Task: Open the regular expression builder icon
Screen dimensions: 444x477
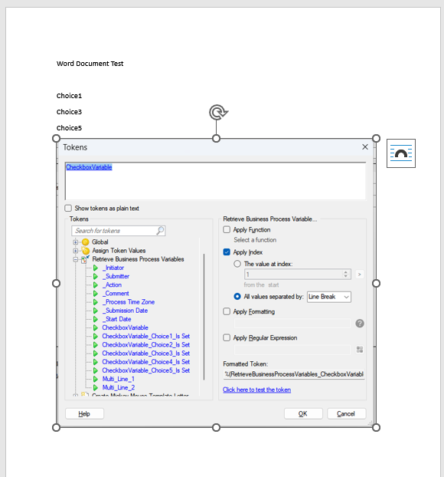Action: coord(360,349)
